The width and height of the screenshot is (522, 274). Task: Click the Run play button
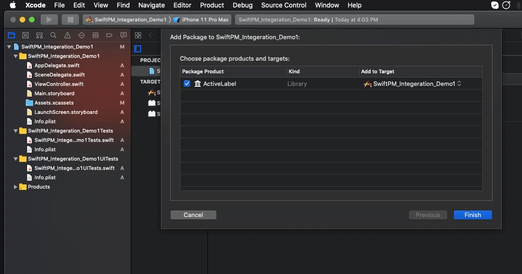pyautogui.click(x=49, y=20)
